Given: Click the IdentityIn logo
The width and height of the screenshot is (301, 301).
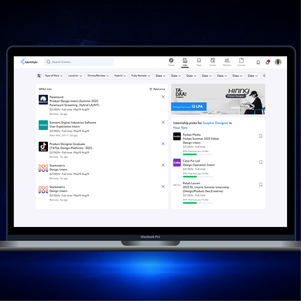Looking at the screenshot, I should point(29,62).
